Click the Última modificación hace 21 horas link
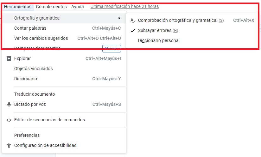This screenshot has width=261, height=157. coord(124,6)
